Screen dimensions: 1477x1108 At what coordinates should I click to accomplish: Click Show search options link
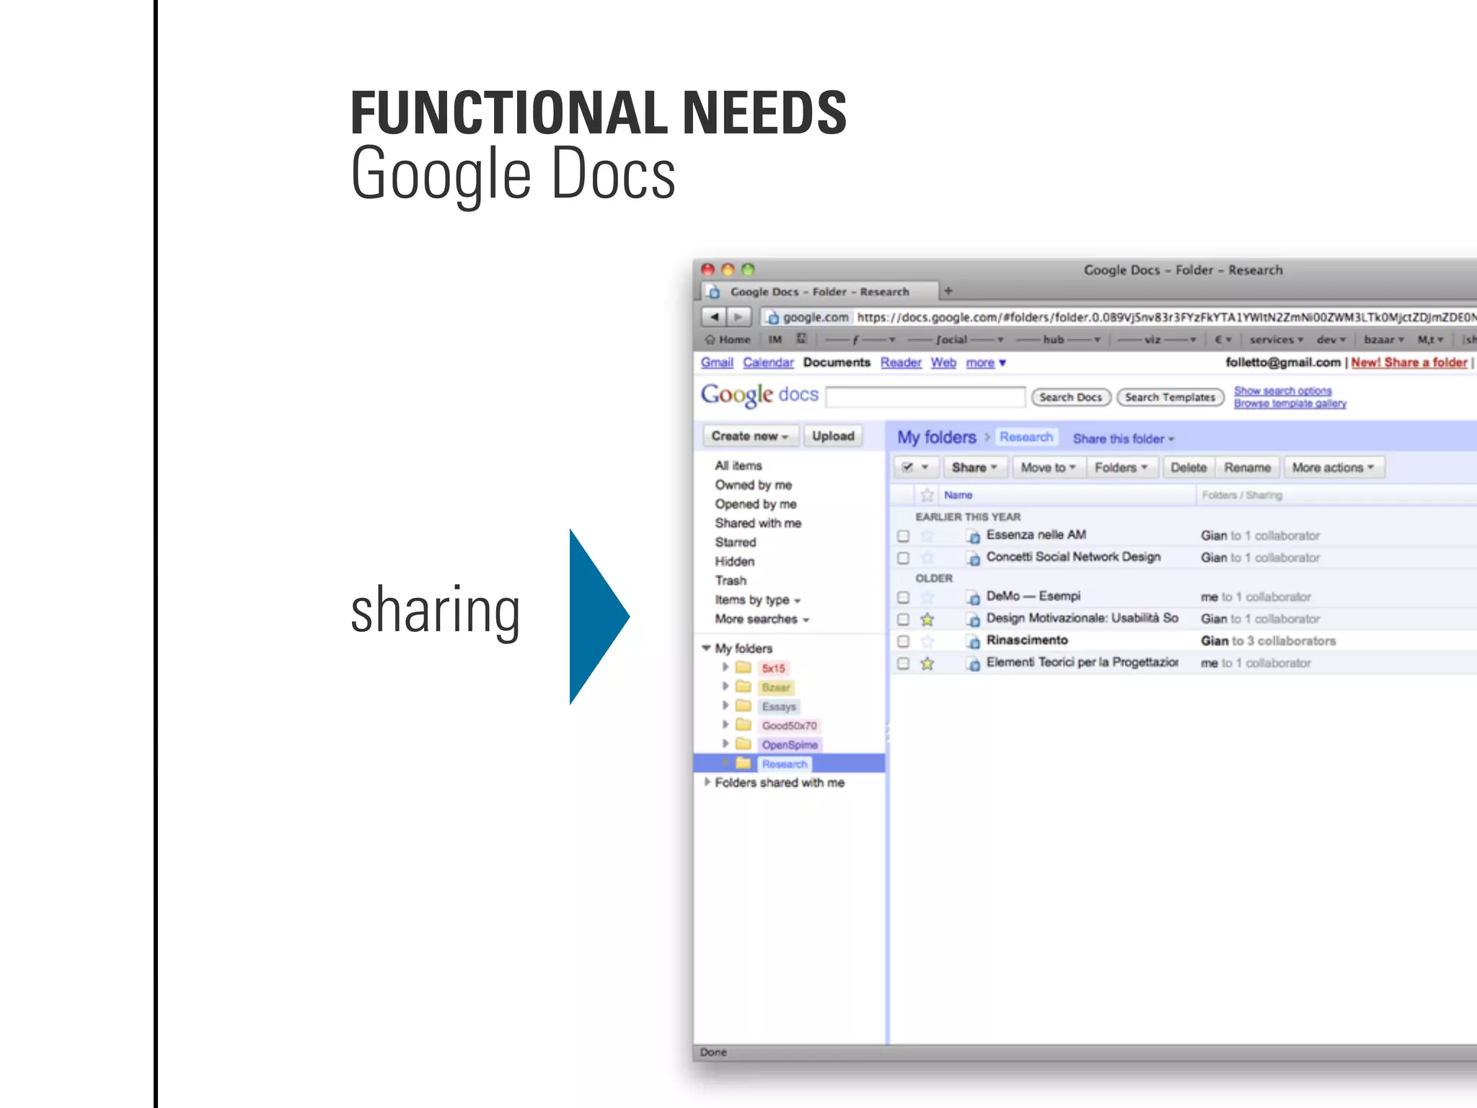tap(1282, 390)
